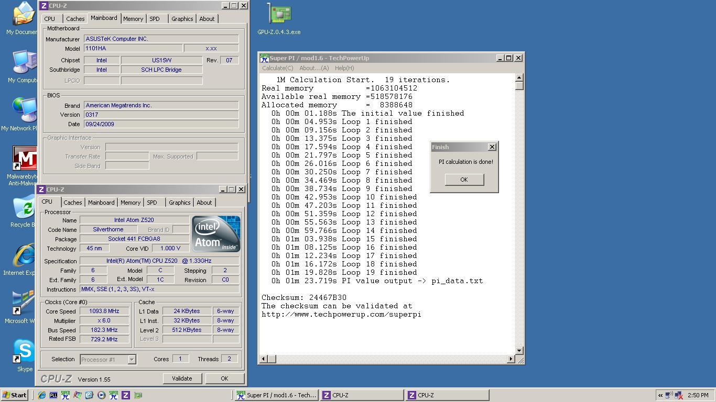Switch to Graphics tab in lower CPU-Z
This screenshot has height=402, width=716.
pos(180,203)
